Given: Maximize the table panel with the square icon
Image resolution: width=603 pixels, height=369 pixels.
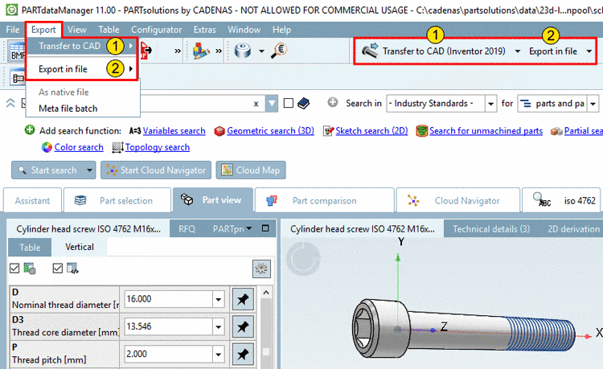Looking at the screenshot, I should point(265,228).
